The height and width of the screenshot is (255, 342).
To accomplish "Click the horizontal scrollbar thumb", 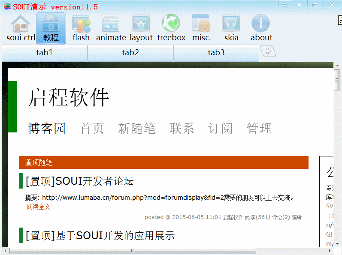I will (133, 251).
